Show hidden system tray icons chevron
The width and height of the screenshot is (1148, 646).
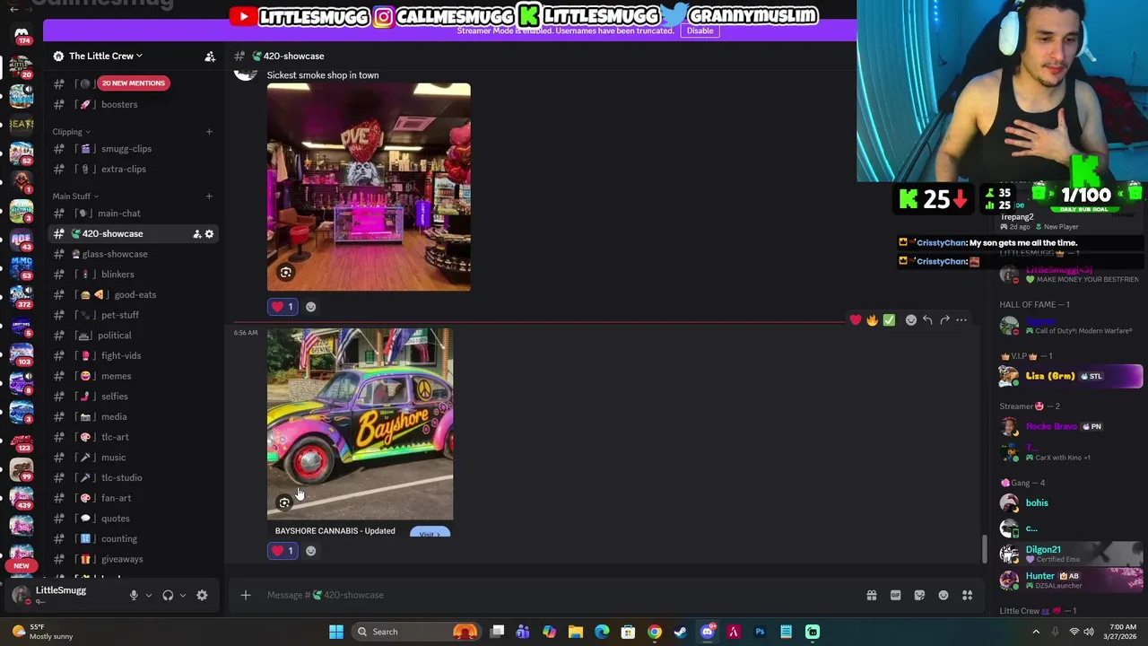1036,632
